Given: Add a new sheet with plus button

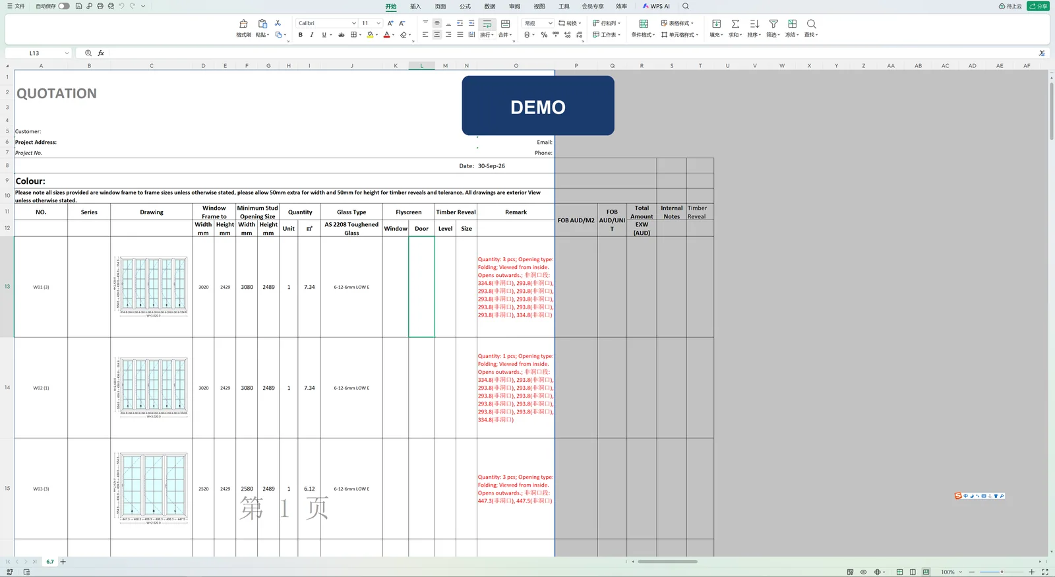Looking at the screenshot, I should [x=63, y=562].
